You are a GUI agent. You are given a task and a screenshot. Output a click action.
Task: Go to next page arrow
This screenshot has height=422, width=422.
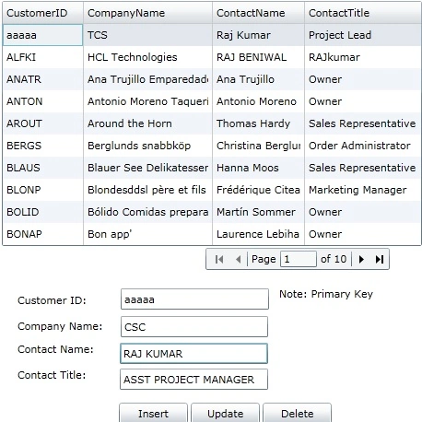361,260
